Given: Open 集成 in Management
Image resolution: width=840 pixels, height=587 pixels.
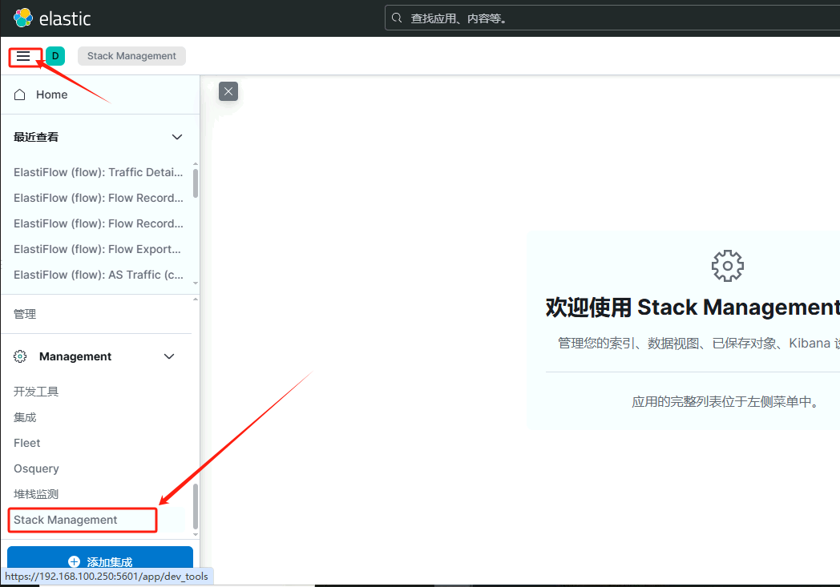Looking at the screenshot, I should coord(25,417).
